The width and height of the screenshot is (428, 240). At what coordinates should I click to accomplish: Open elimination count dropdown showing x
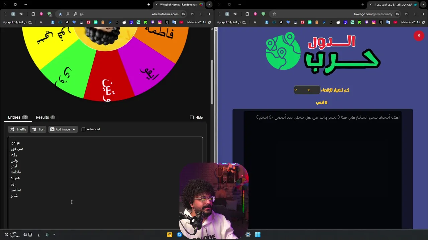point(307,90)
